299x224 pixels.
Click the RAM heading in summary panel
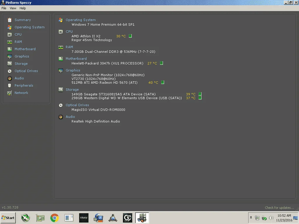(69, 47)
